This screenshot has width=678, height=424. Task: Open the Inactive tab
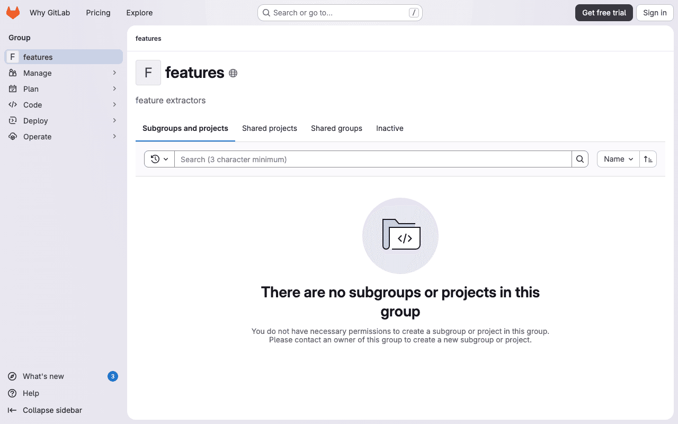pyautogui.click(x=389, y=128)
